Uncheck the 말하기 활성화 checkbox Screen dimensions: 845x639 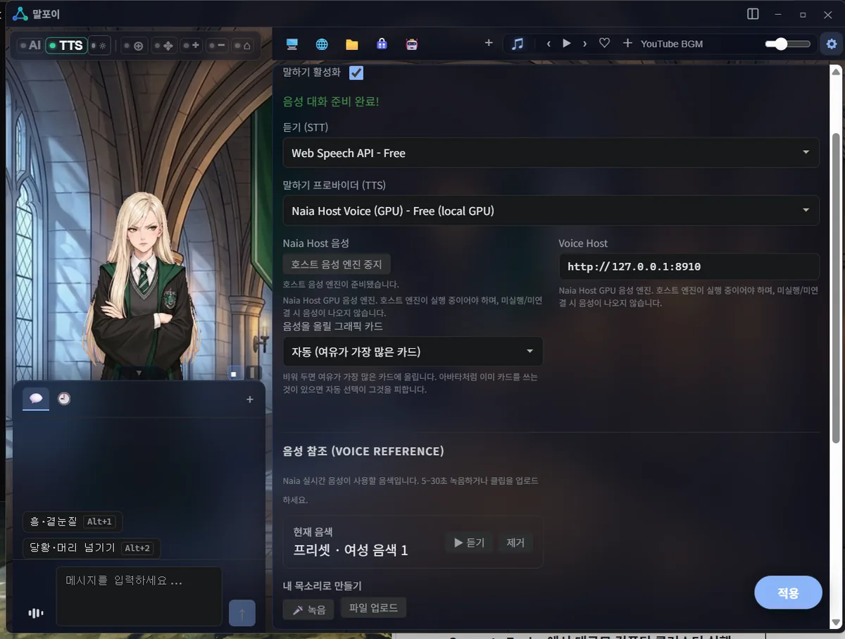pos(356,73)
